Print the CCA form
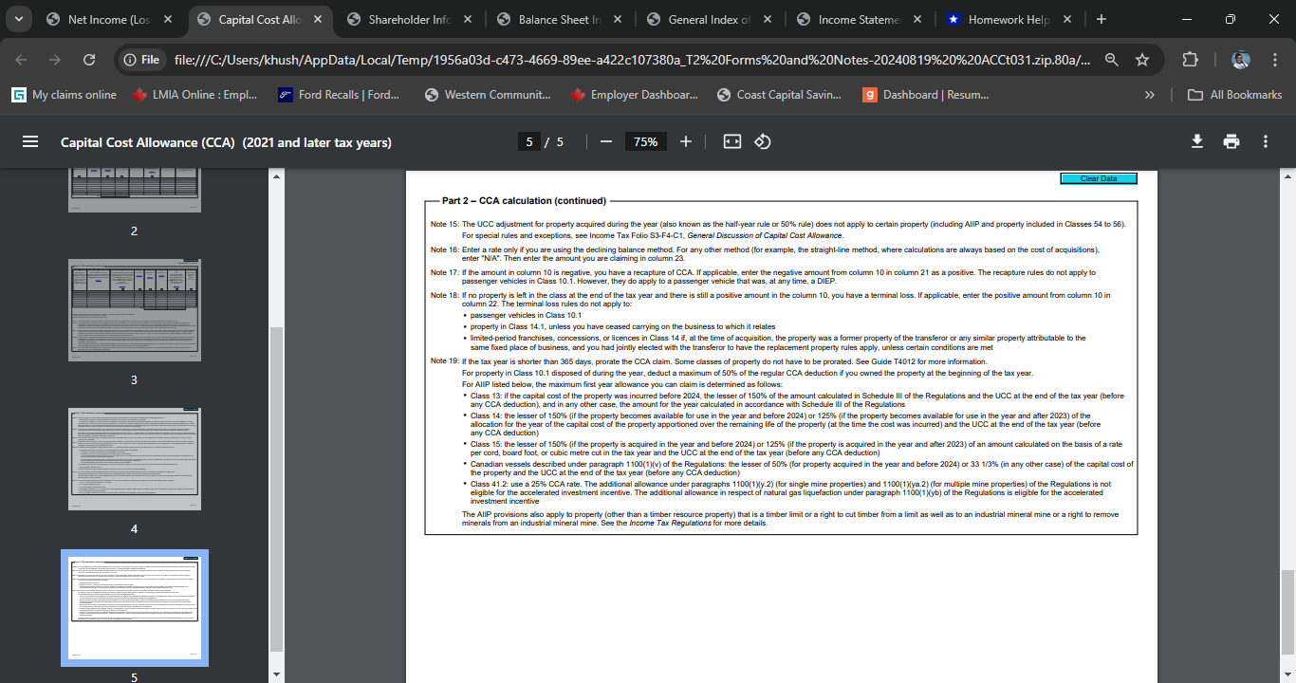This screenshot has width=1296, height=683. coord(1231,140)
